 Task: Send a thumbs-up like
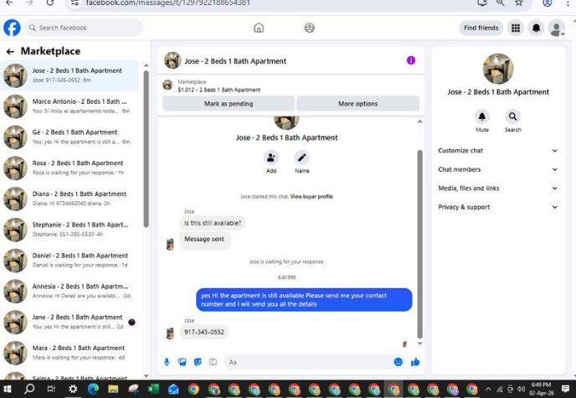click(415, 362)
